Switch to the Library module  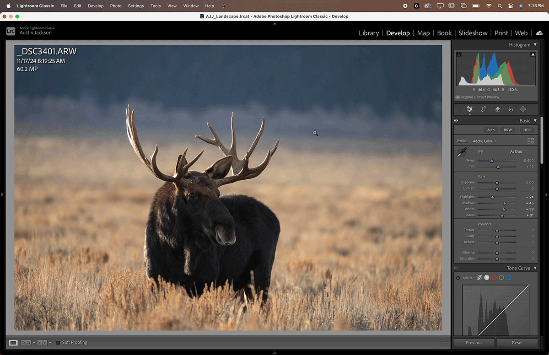(369, 33)
